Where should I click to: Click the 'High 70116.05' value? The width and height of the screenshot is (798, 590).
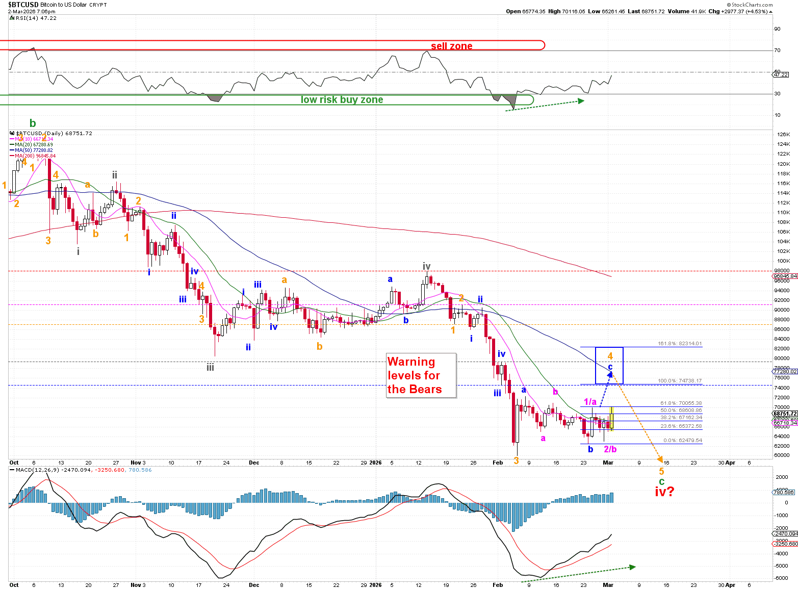[x=567, y=11]
